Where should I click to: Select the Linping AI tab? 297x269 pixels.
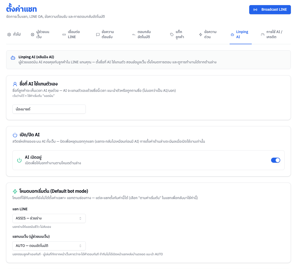tap(241, 35)
